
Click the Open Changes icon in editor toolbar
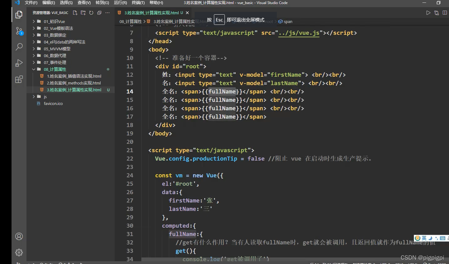click(x=437, y=13)
